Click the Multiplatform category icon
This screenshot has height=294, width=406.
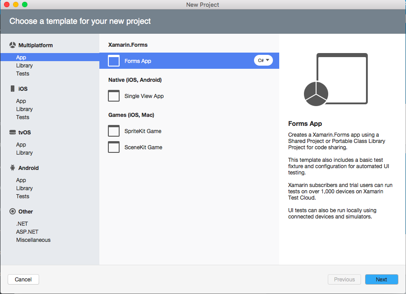click(12, 45)
